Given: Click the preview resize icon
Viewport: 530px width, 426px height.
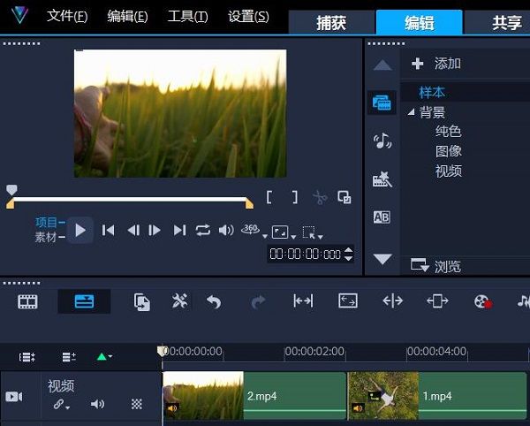Looking at the screenshot, I should tap(280, 232).
